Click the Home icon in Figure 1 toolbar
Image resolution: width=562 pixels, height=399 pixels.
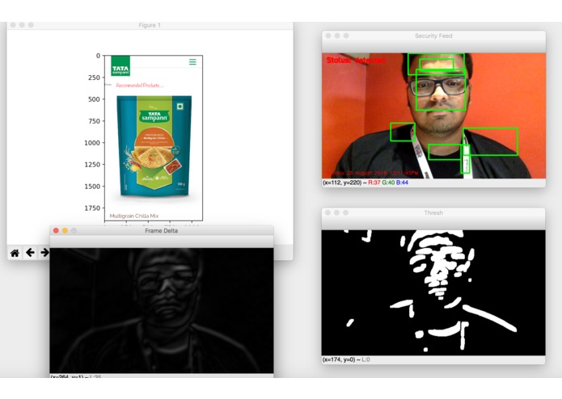[x=15, y=254]
